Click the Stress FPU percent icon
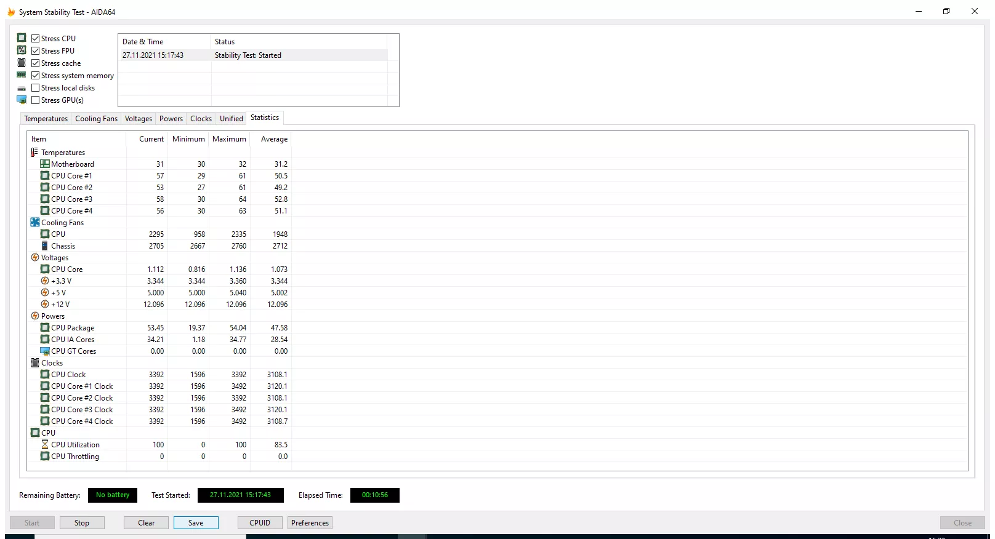The image size is (995, 539). pyautogui.click(x=22, y=50)
